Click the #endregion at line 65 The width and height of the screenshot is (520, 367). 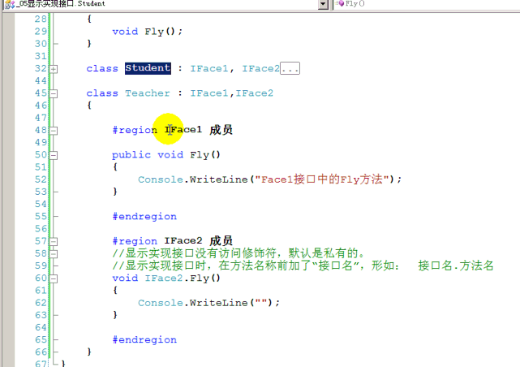[x=144, y=339]
